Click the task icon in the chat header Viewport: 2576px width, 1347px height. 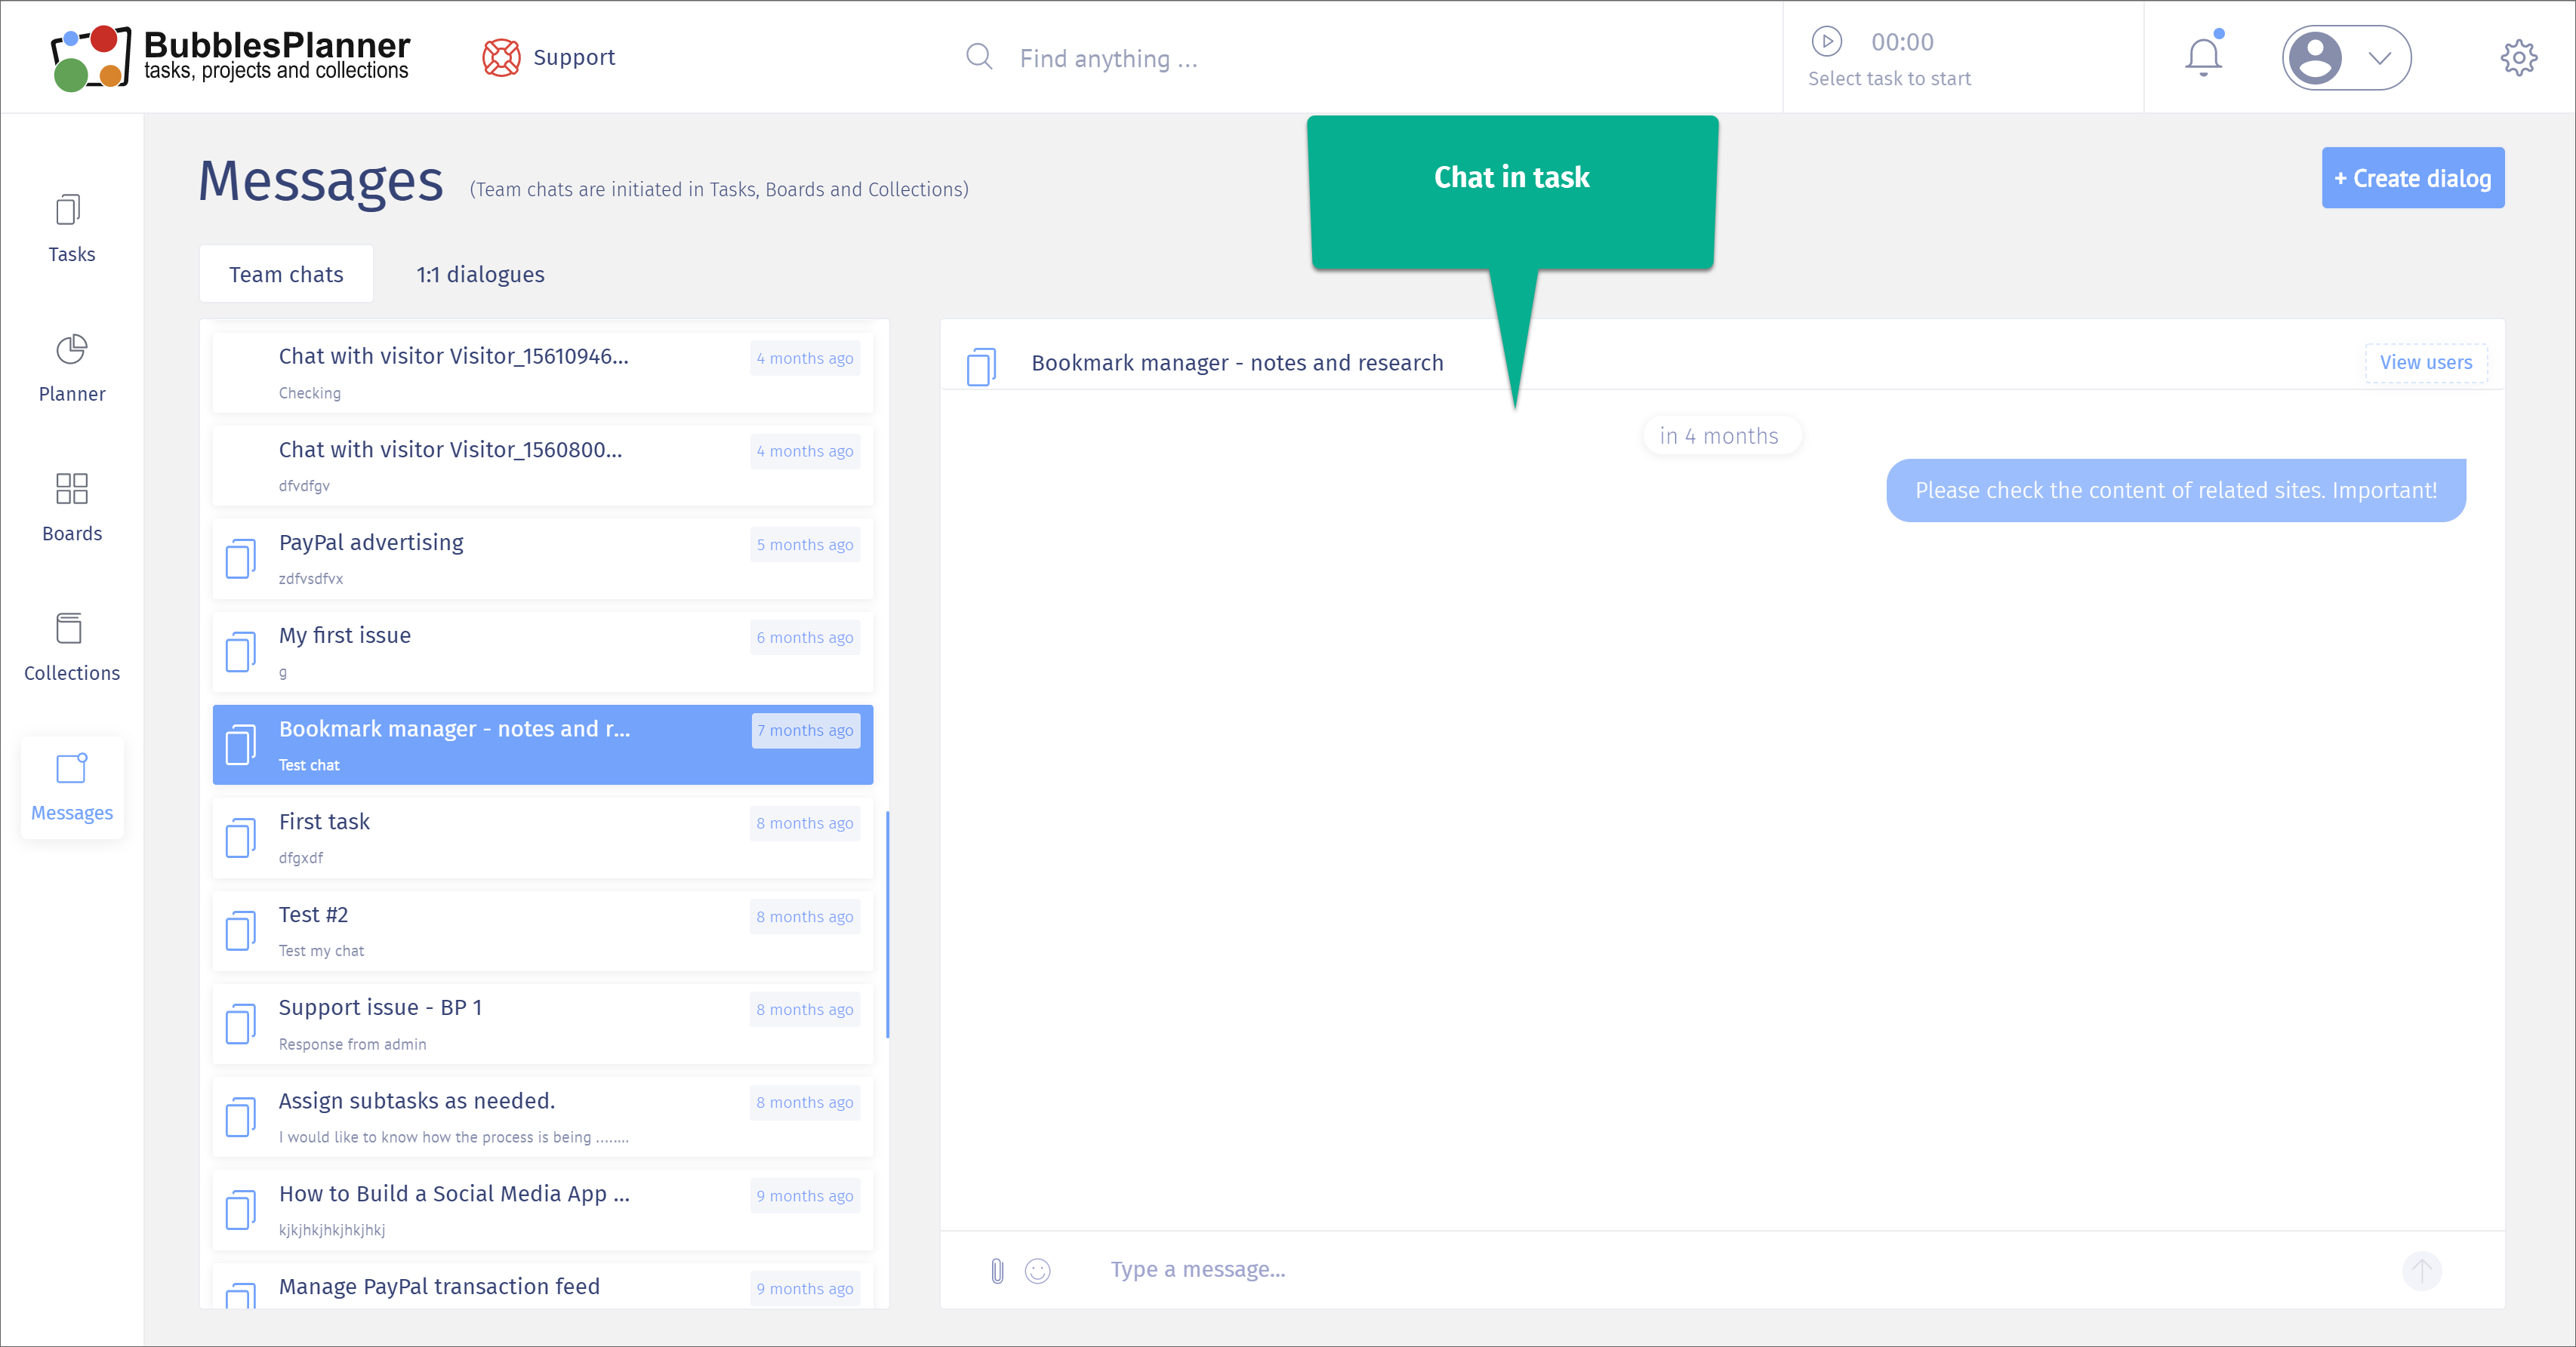(x=981, y=366)
